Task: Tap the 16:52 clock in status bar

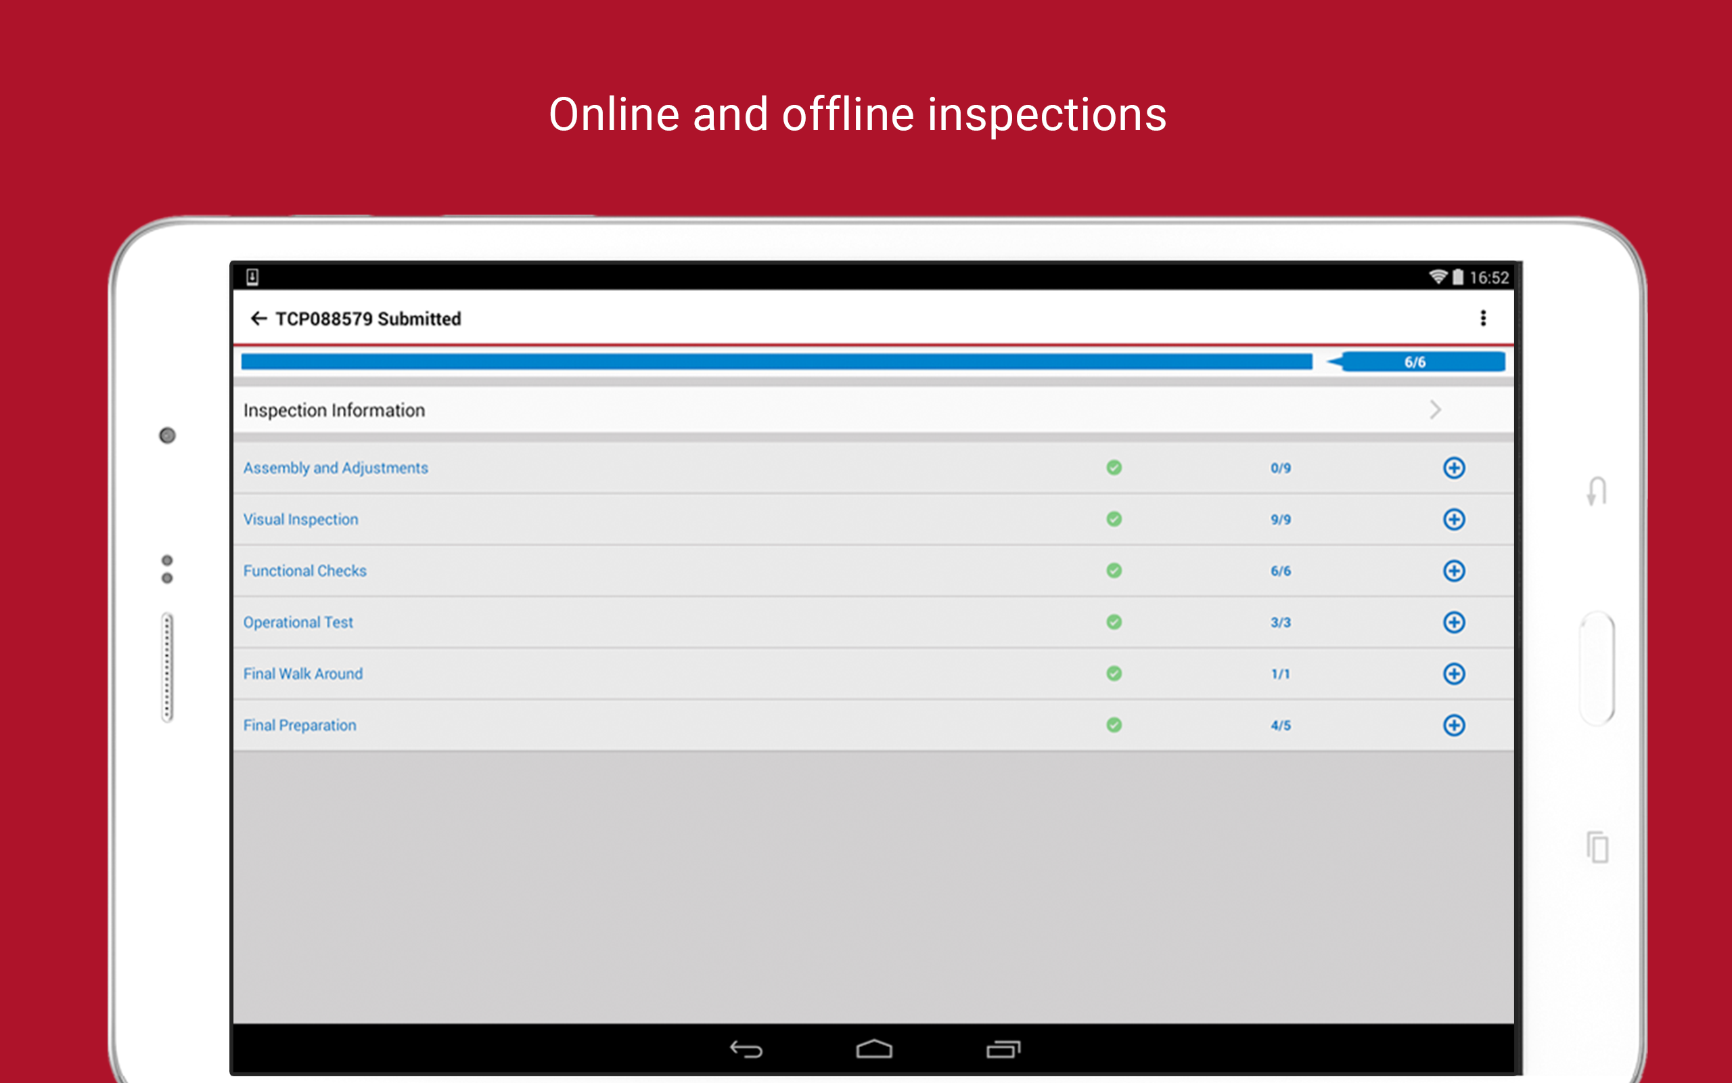Action: click(1489, 278)
